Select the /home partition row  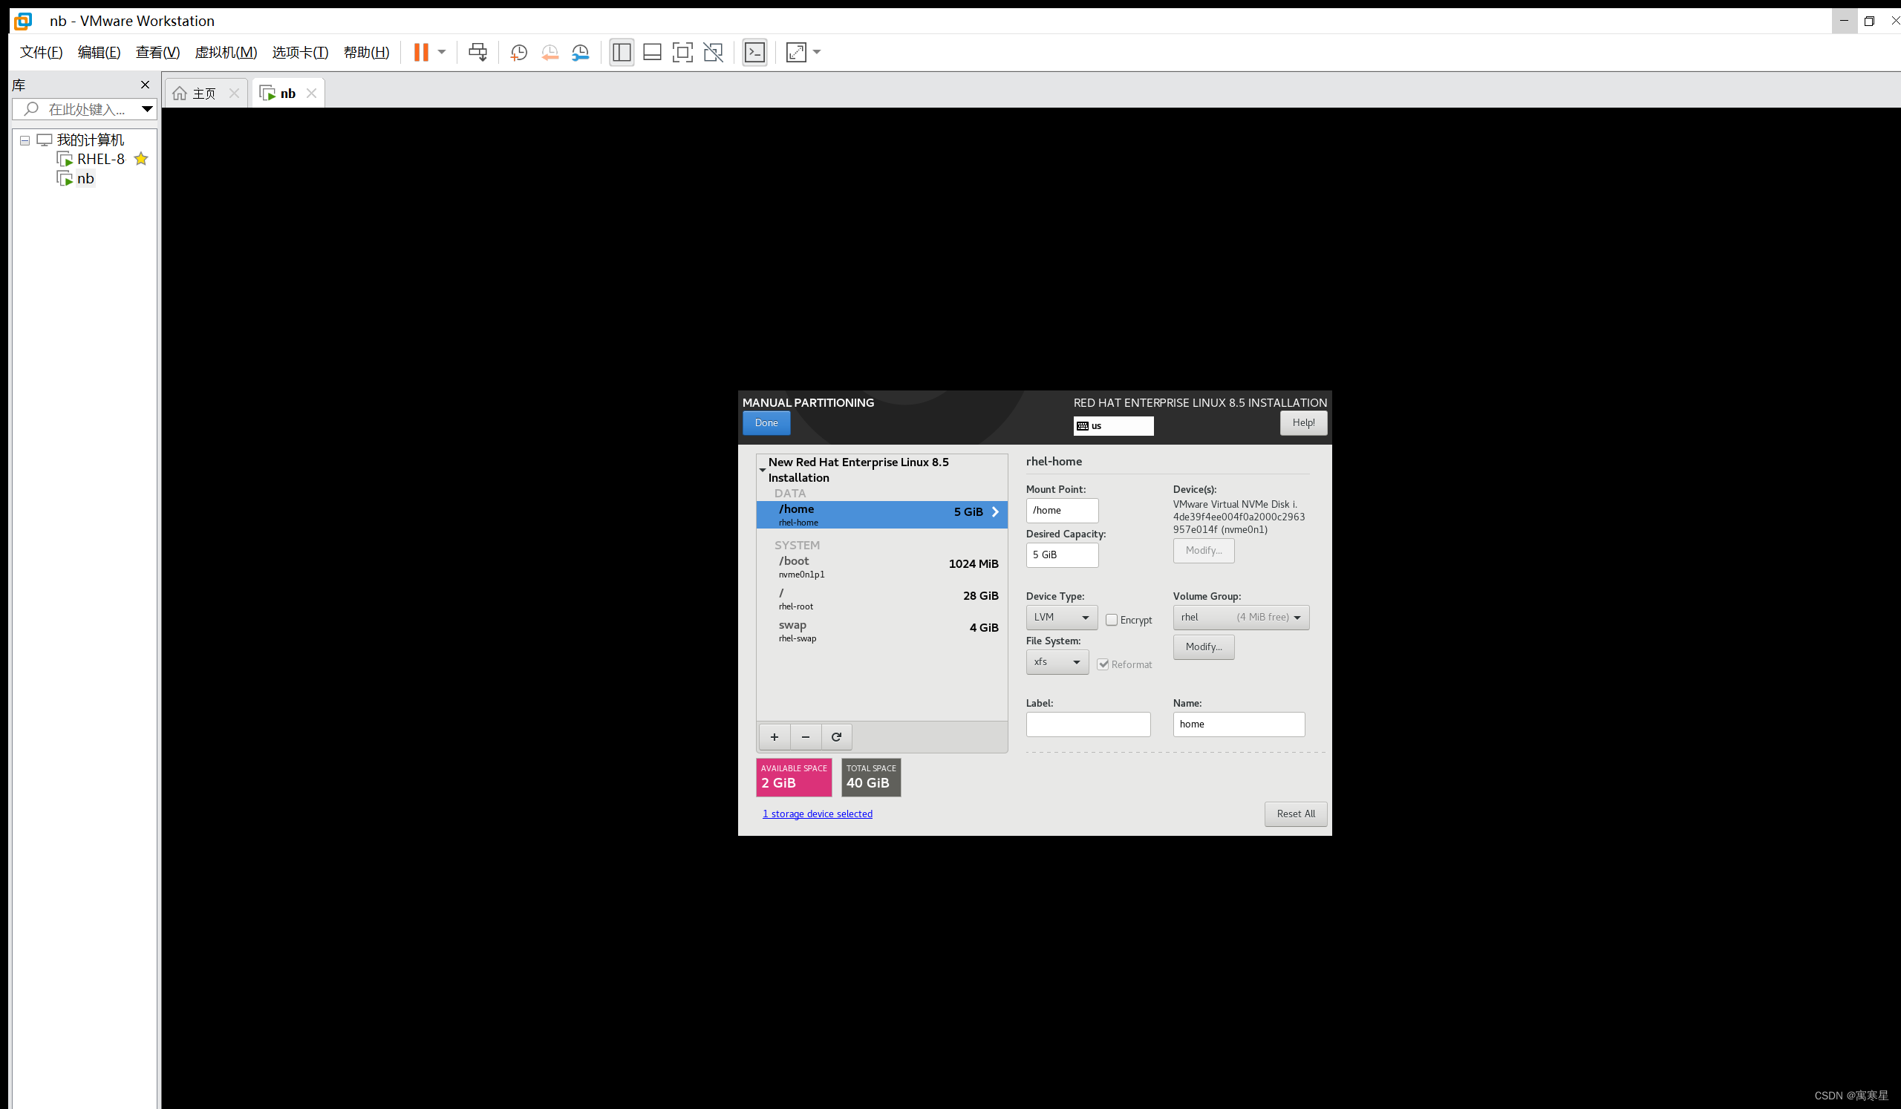881,515
